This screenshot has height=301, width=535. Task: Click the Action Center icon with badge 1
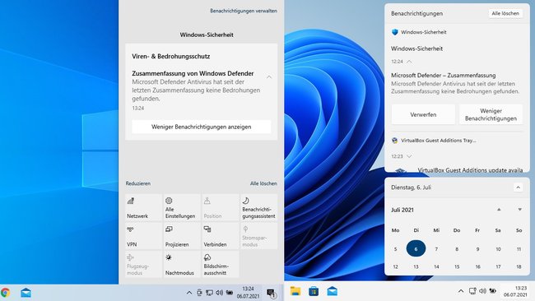272,293
